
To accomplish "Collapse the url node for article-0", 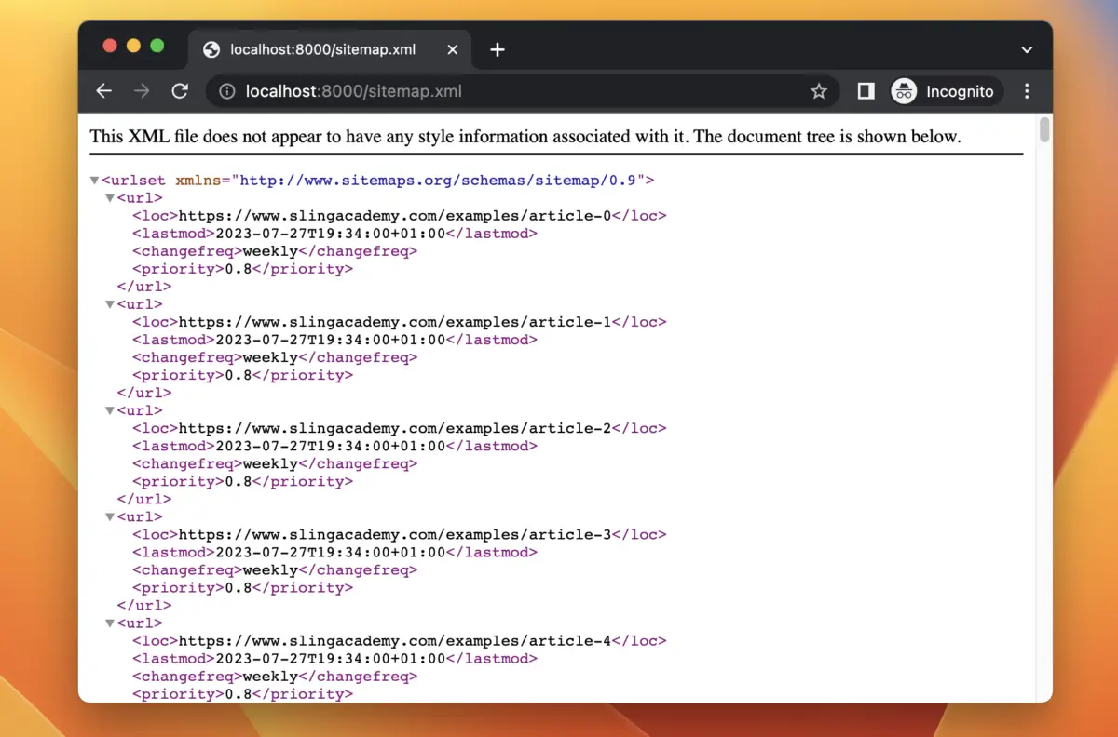I will point(110,198).
